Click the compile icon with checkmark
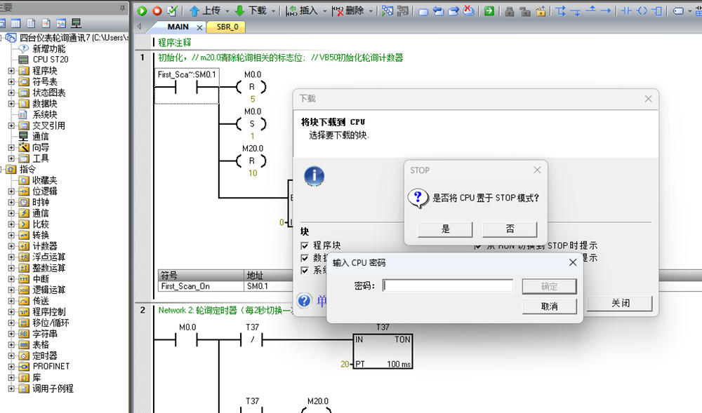 tap(172, 11)
